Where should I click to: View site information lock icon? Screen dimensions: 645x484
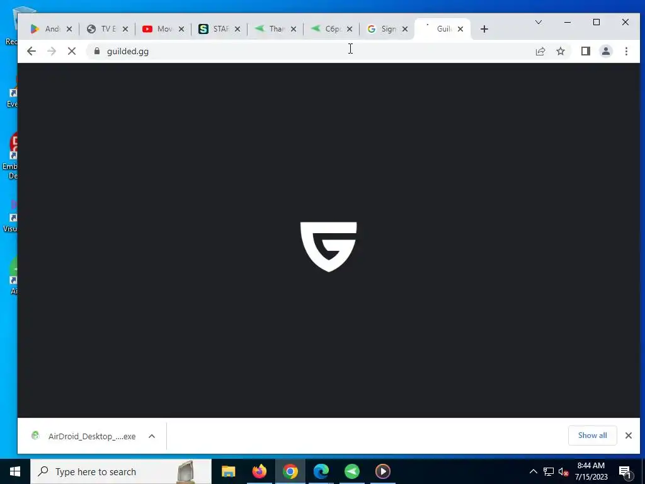97,51
